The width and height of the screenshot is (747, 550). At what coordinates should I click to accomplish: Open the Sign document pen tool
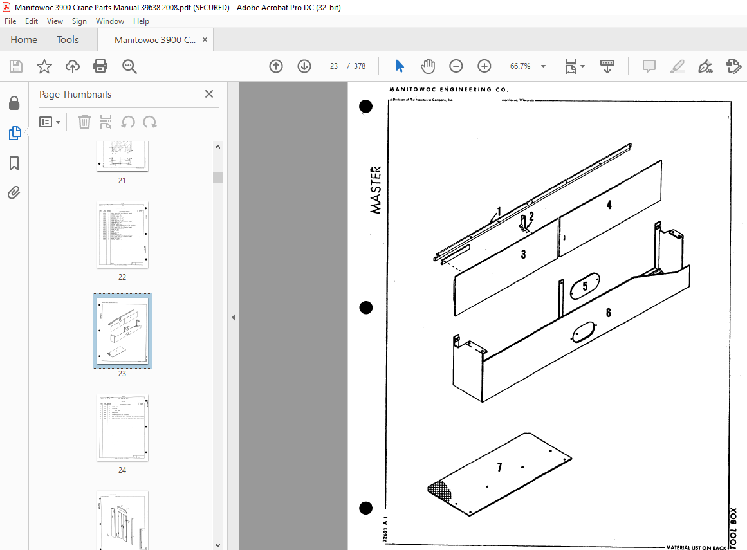[705, 66]
